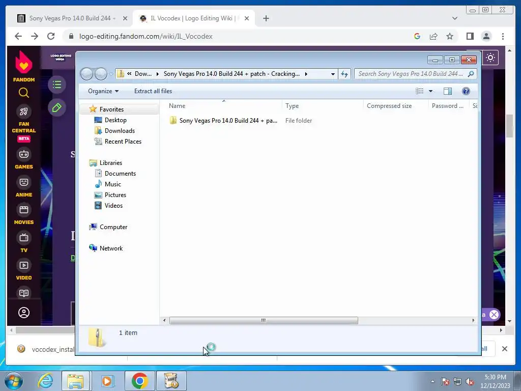521x391 pixels.
Task: Select Network in navigation pane
Action: (x=111, y=248)
